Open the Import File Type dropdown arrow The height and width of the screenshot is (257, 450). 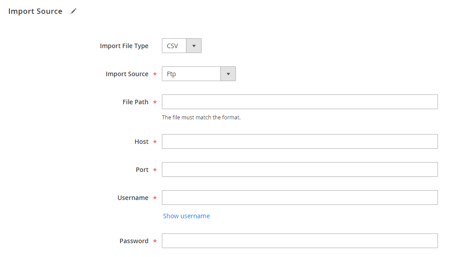tap(194, 46)
